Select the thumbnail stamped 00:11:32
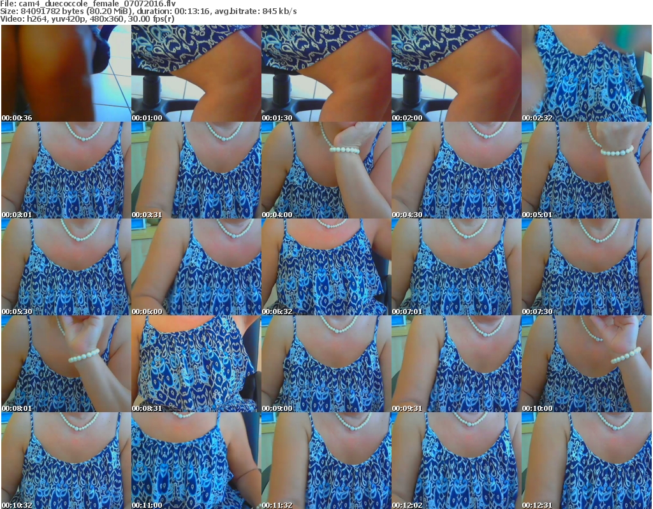The image size is (653, 509). 326,461
